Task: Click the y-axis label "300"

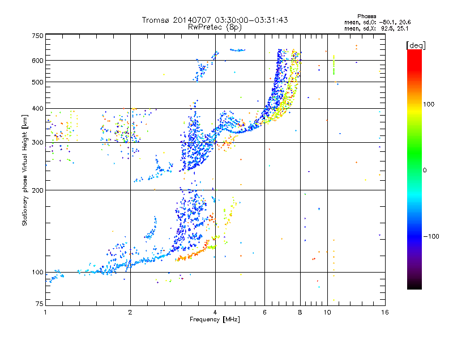Action: (x=37, y=143)
